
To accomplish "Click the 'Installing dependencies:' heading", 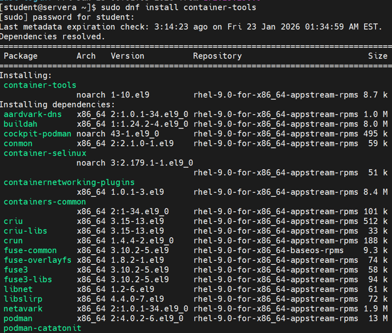I will point(57,104).
